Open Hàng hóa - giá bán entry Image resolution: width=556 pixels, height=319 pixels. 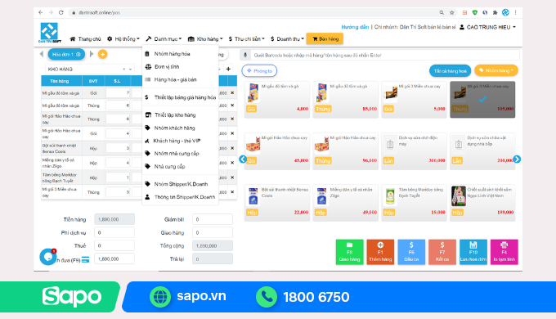click(175, 79)
